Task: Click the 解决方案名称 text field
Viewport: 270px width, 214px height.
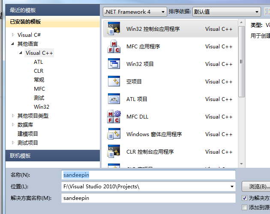Action: 148,198
